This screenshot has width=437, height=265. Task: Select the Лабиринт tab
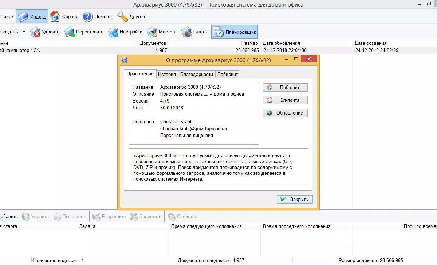[x=228, y=74]
